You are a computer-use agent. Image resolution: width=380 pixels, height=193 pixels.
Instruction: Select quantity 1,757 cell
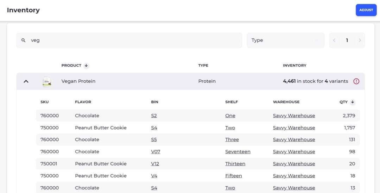click(349, 128)
